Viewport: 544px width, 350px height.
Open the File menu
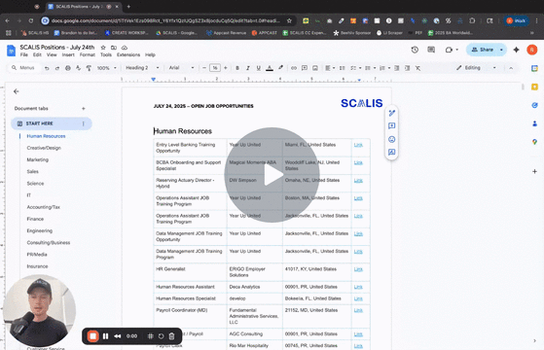click(24, 54)
